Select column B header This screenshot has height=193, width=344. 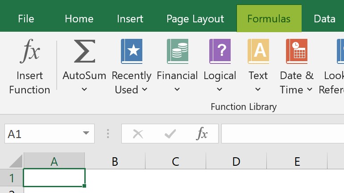click(115, 161)
